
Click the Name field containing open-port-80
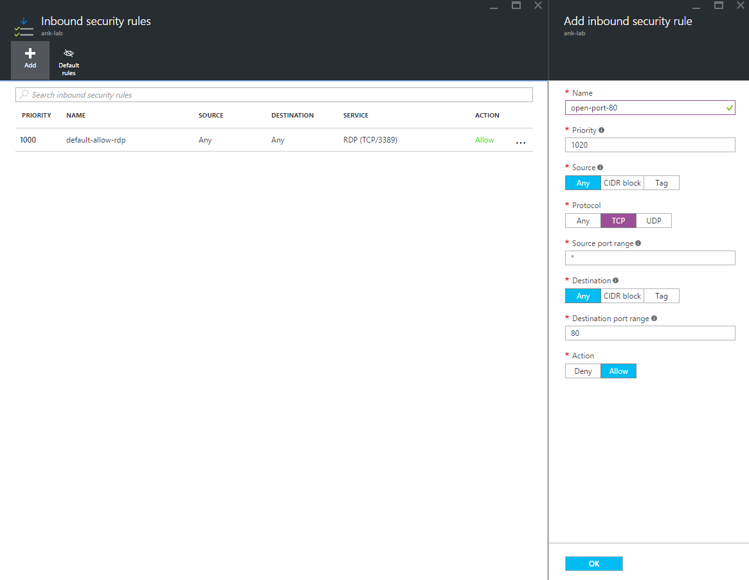(x=649, y=107)
